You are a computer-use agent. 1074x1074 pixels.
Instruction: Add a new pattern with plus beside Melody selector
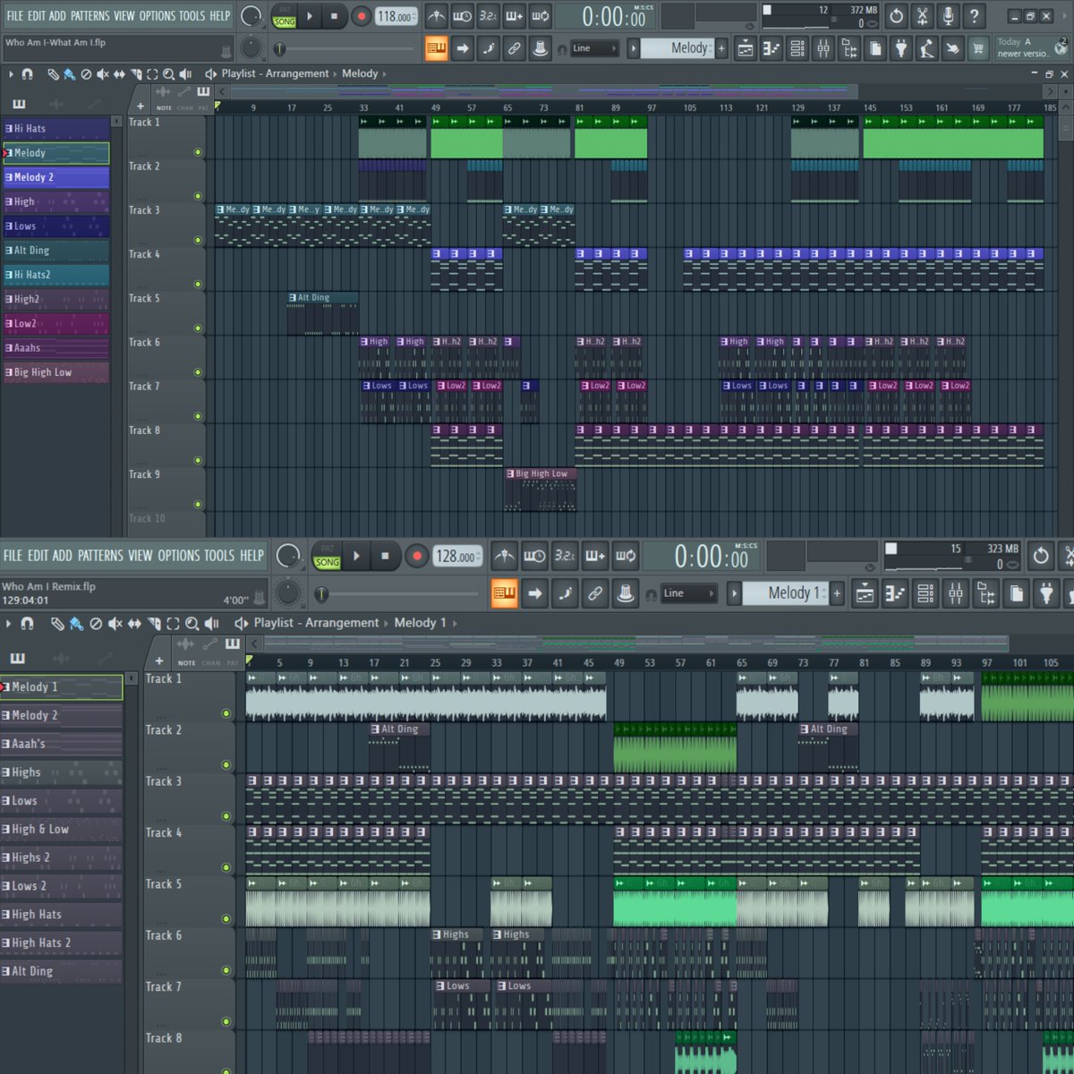721,48
